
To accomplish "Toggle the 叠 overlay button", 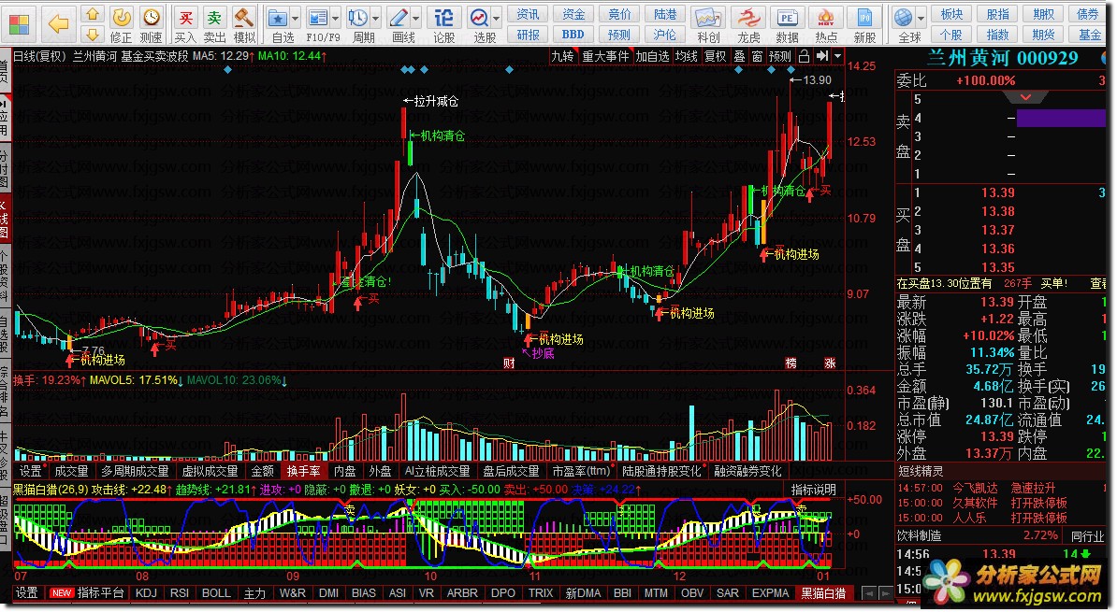I will pyautogui.click(x=739, y=56).
